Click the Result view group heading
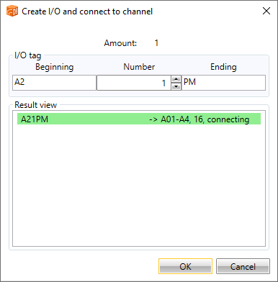278x282 pixels. point(35,105)
